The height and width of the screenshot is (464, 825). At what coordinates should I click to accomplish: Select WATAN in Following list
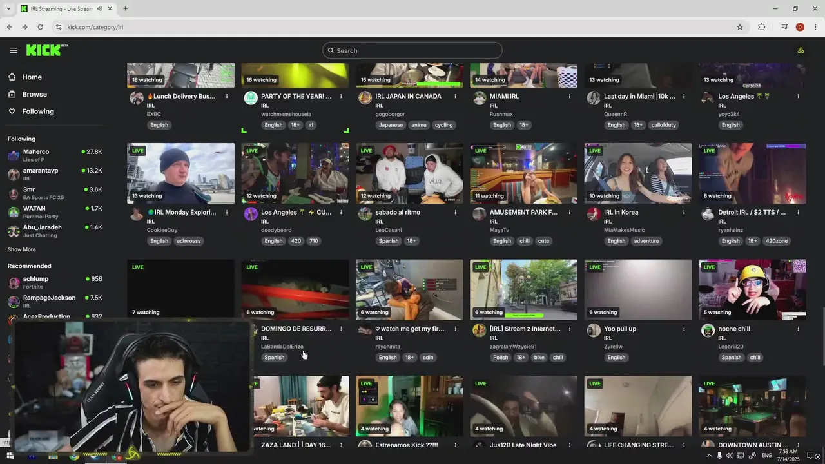click(55, 212)
